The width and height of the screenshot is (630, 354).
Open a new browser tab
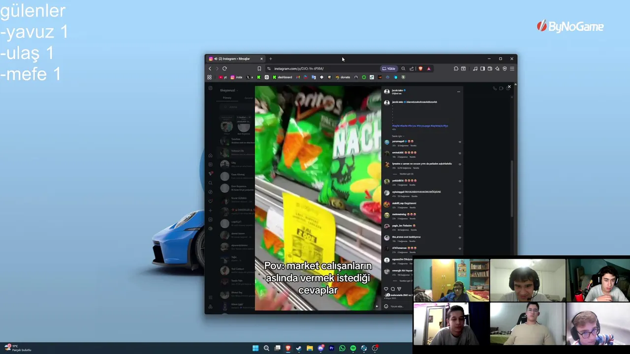(270, 59)
